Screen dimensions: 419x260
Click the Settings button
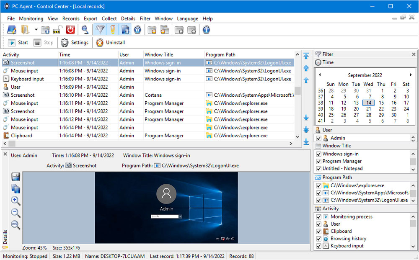75,42
